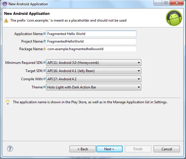The image size is (186, 159).
Task: Click the help question mark icon
Action: (x=10, y=148)
